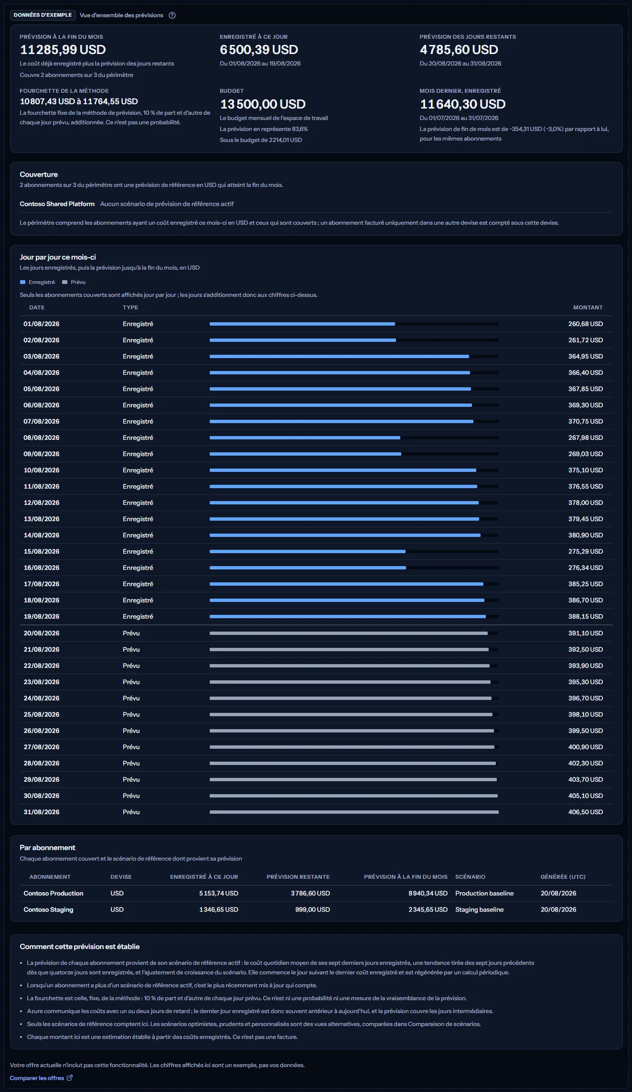Click the gray Prévu legend swatch
The width and height of the screenshot is (632, 1092).
point(64,282)
